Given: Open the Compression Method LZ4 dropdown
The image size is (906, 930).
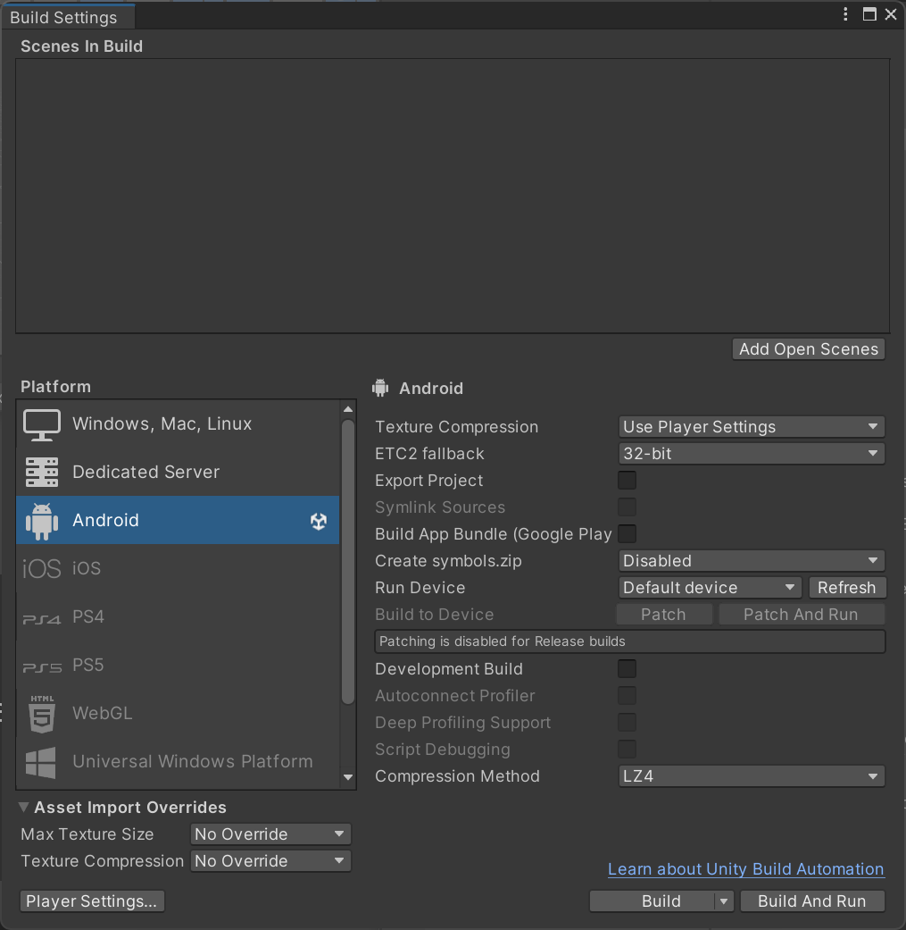Looking at the screenshot, I should pos(751,776).
